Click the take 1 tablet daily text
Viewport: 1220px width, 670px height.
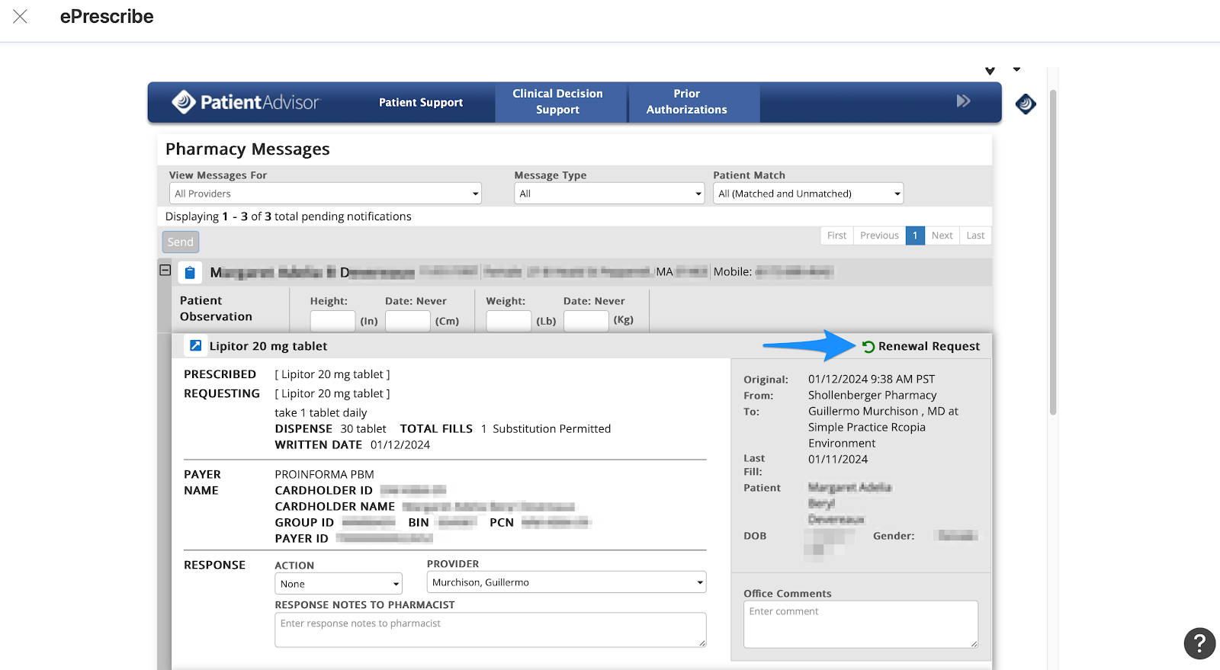(x=321, y=413)
